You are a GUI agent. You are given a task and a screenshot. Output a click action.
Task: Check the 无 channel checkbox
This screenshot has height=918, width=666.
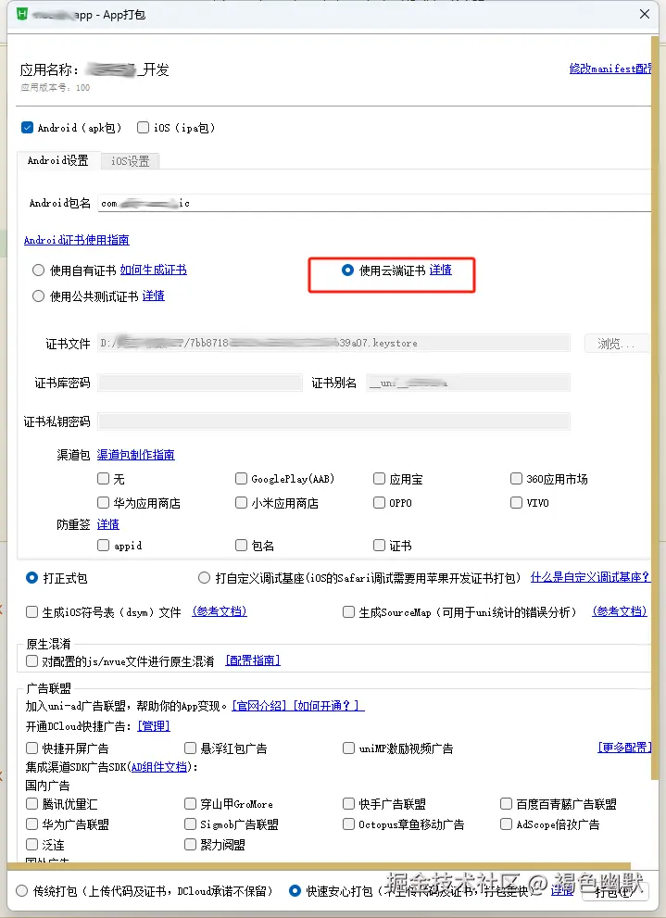coord(104,479)
